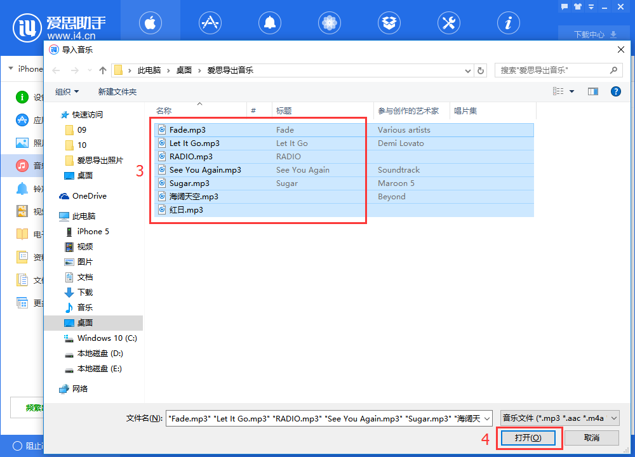This screenshot has width=635, height=457.
Task: Expand the filename combo box arrow
Action: [488, 418]
